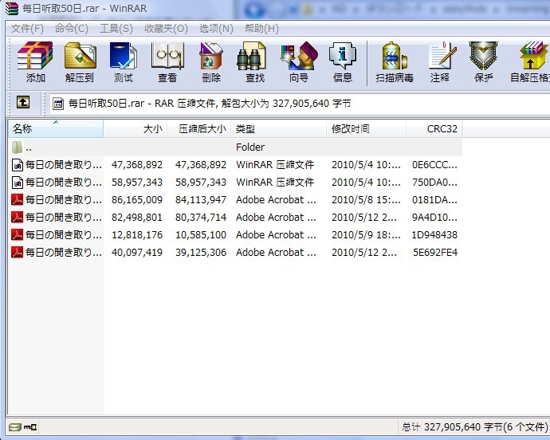Click compressed size 10,585,100
550x440 pixels.
click(201, 234)
